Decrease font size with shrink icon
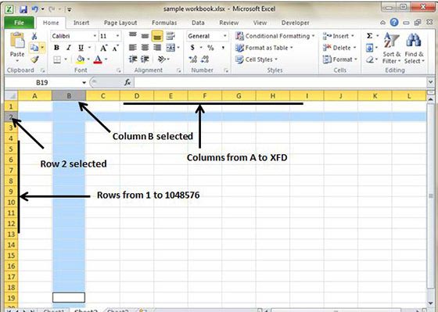The height and width of the screenshot is (312, 438). point(116,48)
